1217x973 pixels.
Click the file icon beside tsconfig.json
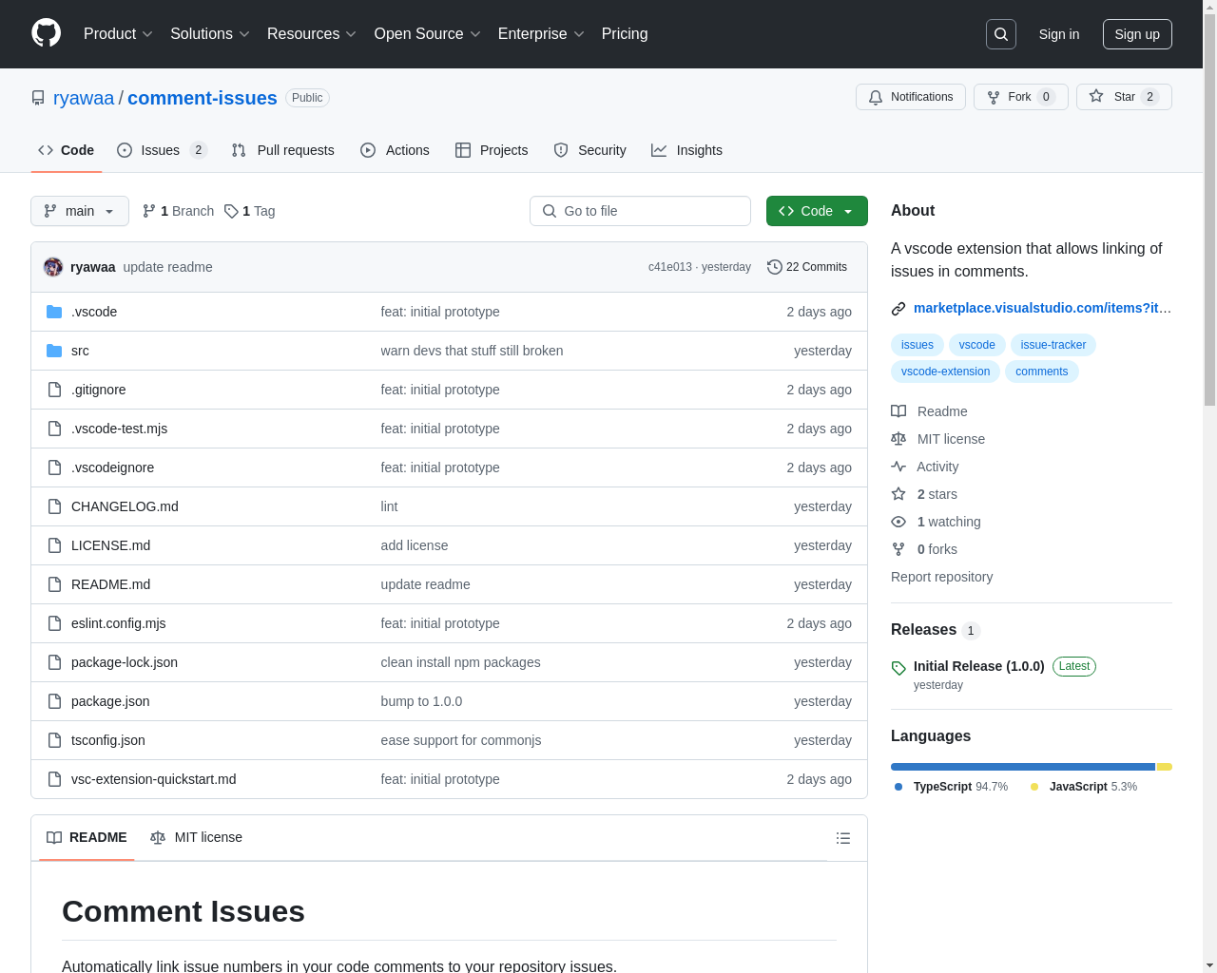pyautogui.click(x=54, y=740)
